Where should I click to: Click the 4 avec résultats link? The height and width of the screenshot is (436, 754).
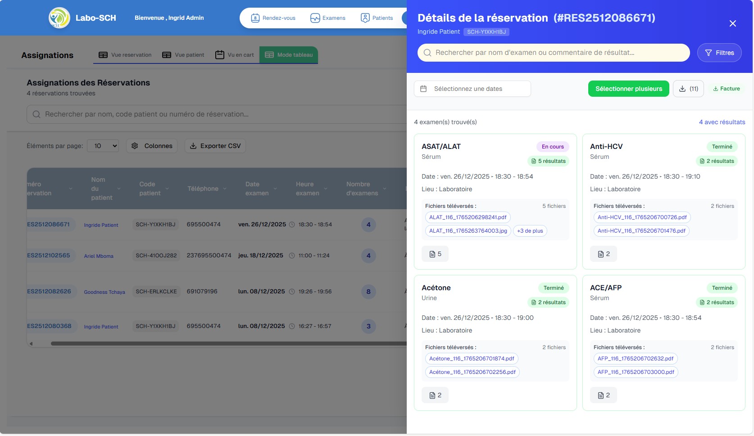click(722, 122)
